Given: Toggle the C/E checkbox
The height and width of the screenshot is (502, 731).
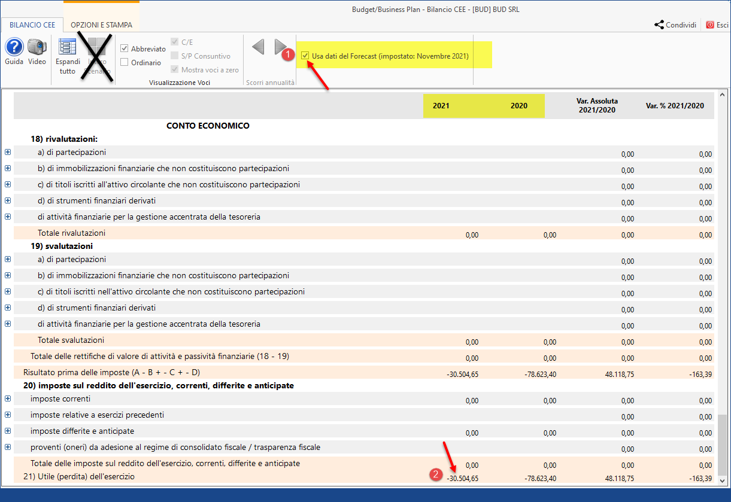Looking at the screenshot, I should [x=175, y=42].
